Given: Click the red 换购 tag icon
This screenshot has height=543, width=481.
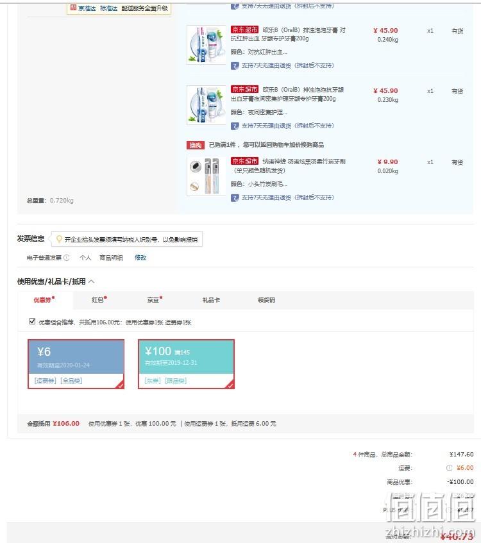Looking at the screenshot, I should (x=196, y=145).
